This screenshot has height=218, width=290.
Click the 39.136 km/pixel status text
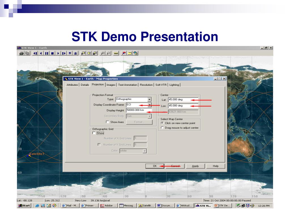[x=100, y=201]
